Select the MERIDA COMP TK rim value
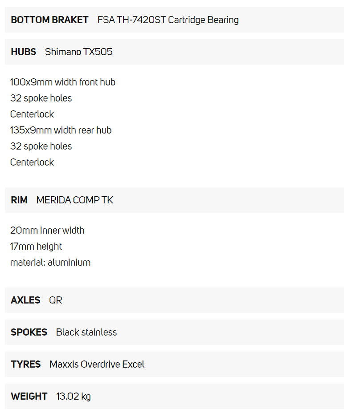344x413 pixels. (x=75, y=200)
